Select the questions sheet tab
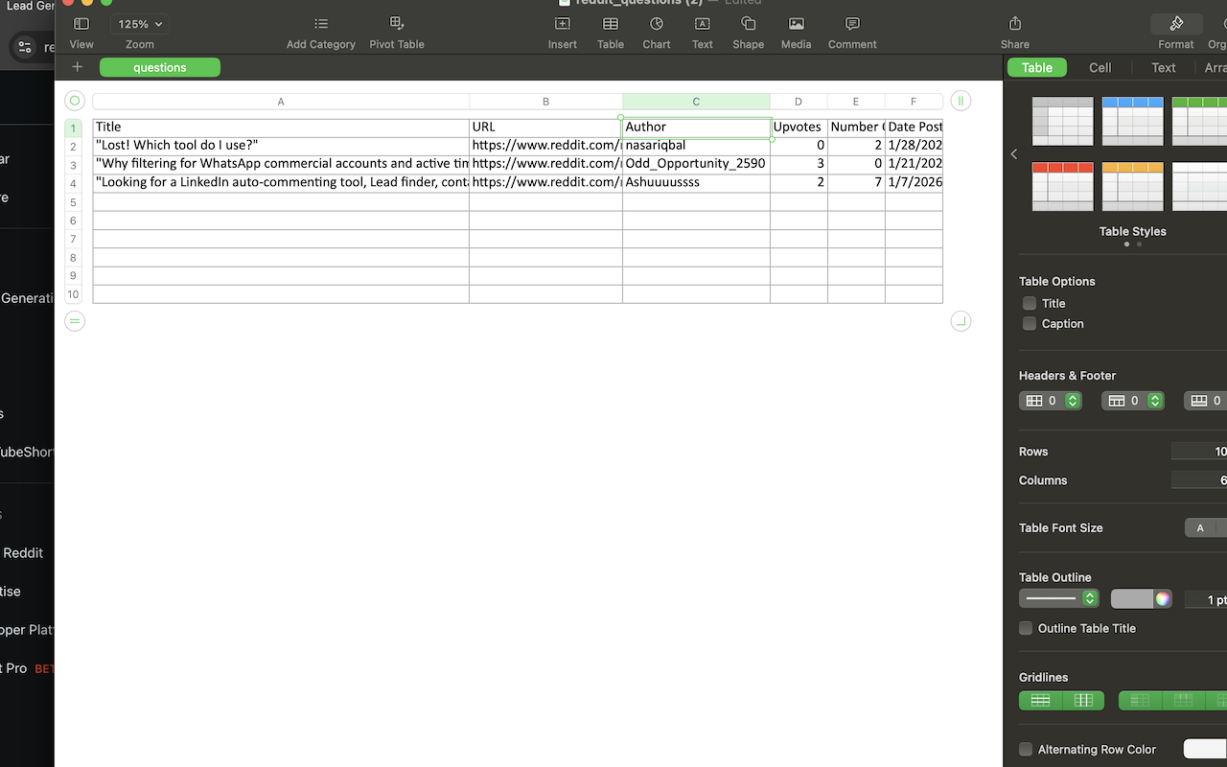Viewport: 1227px width, 767px height. point(160,67)
